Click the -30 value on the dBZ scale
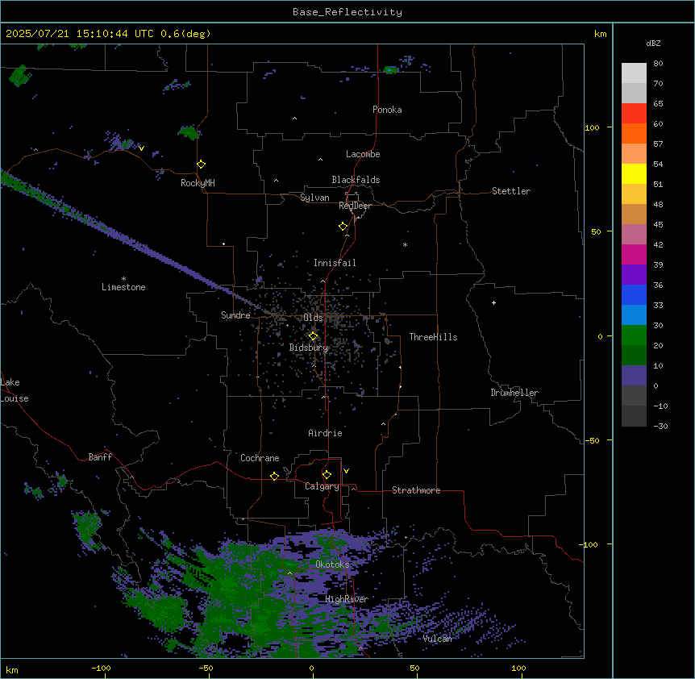The height and width of the screenshot is (679, 695). tap(660, 426)
